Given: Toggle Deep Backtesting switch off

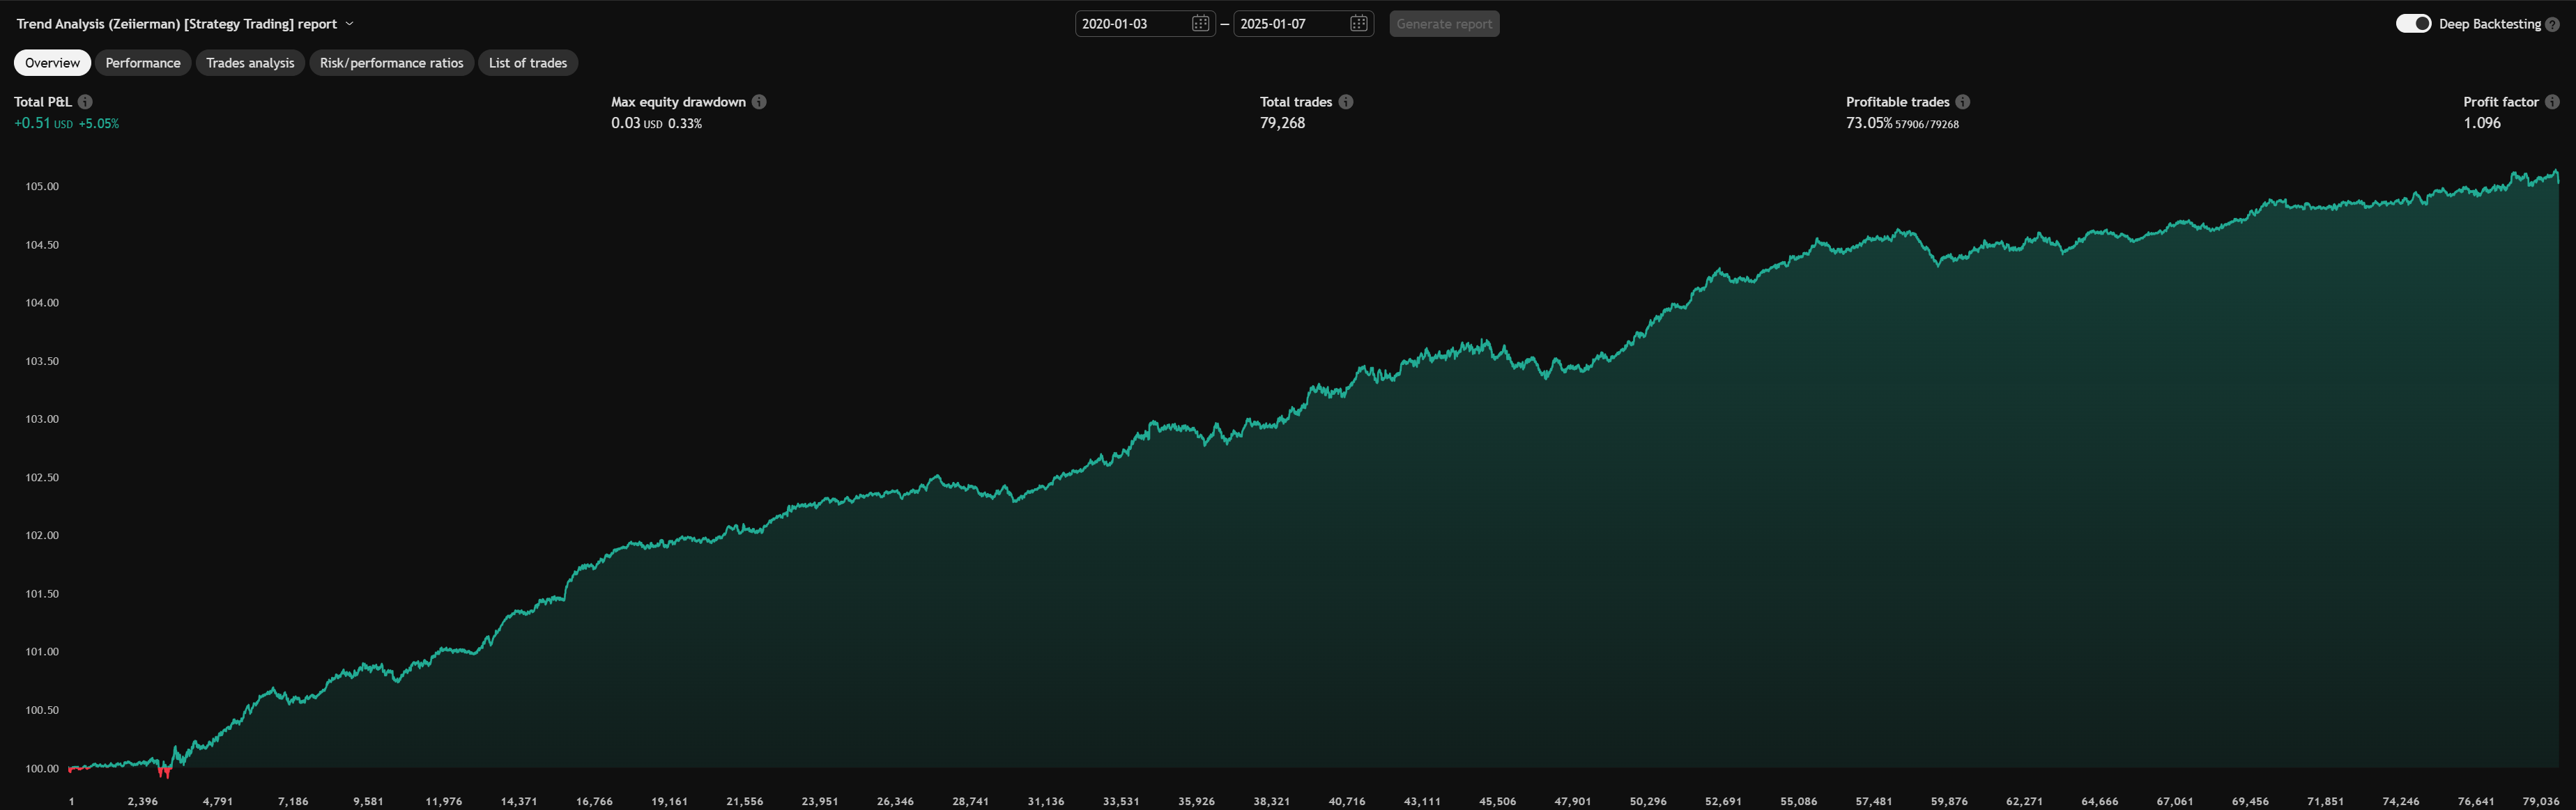Looking at the screenshot, I should [2413, 24].
